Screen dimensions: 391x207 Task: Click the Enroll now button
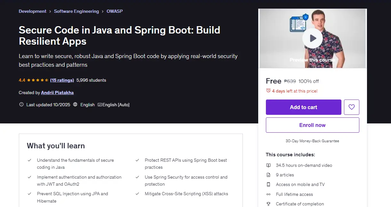tap(313, 125)
